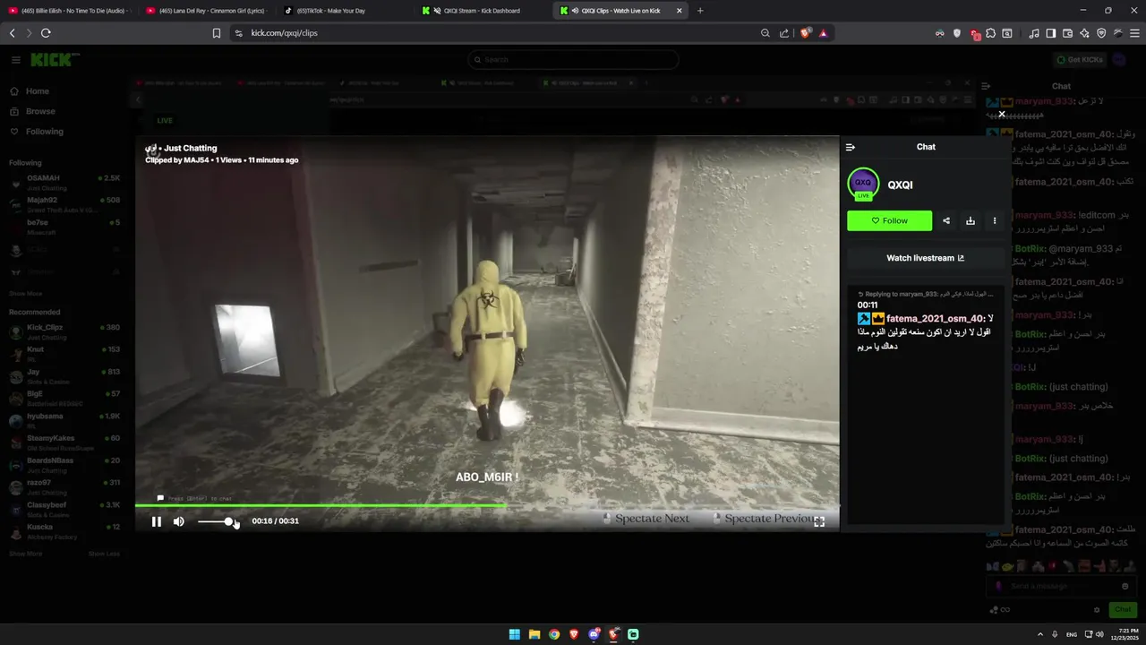The height and width of the screenshot is (645, 1146).
Task: Bookmark this page
Action: tap(217, 33)
